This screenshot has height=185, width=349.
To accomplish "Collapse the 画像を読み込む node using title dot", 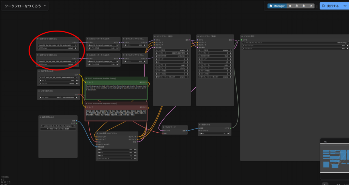I will pos(40,117).
